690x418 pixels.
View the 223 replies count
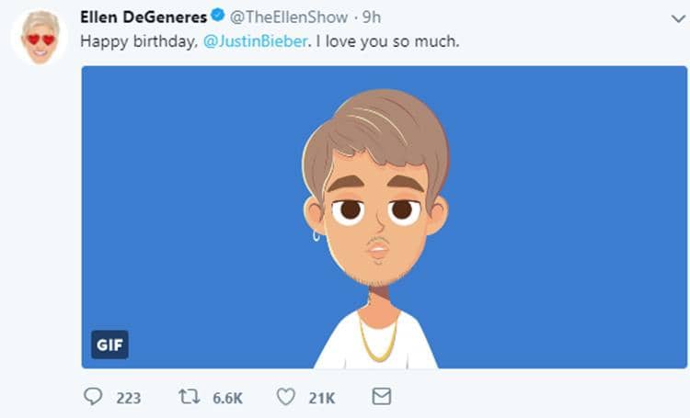129,398
